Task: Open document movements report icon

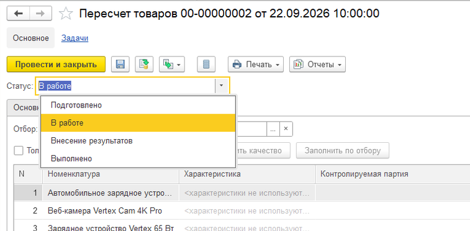Action: coord(206,64)
